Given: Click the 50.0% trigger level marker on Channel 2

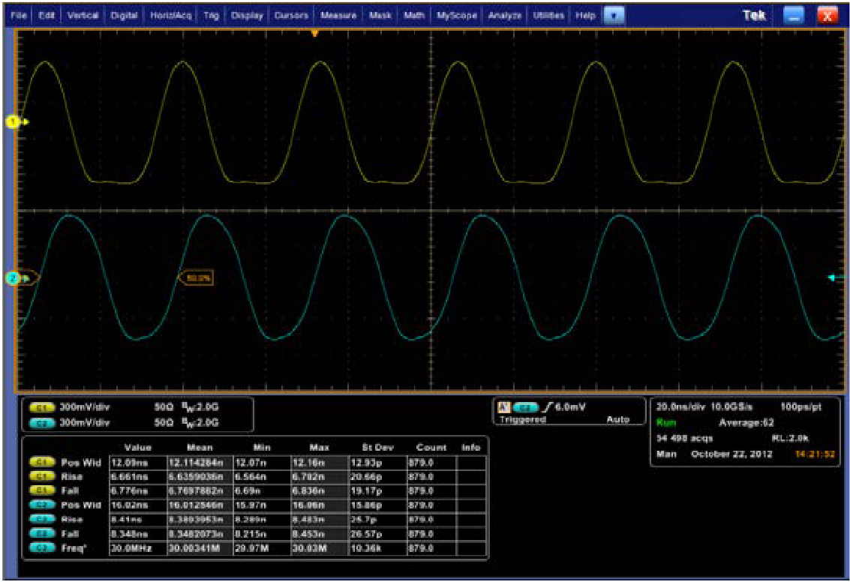Looking at the screenshot, I should point(200,276).
